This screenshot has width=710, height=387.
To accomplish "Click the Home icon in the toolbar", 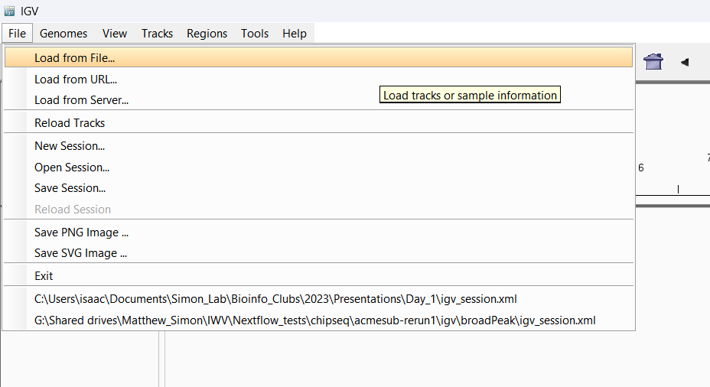I will (x=653, y=61).
